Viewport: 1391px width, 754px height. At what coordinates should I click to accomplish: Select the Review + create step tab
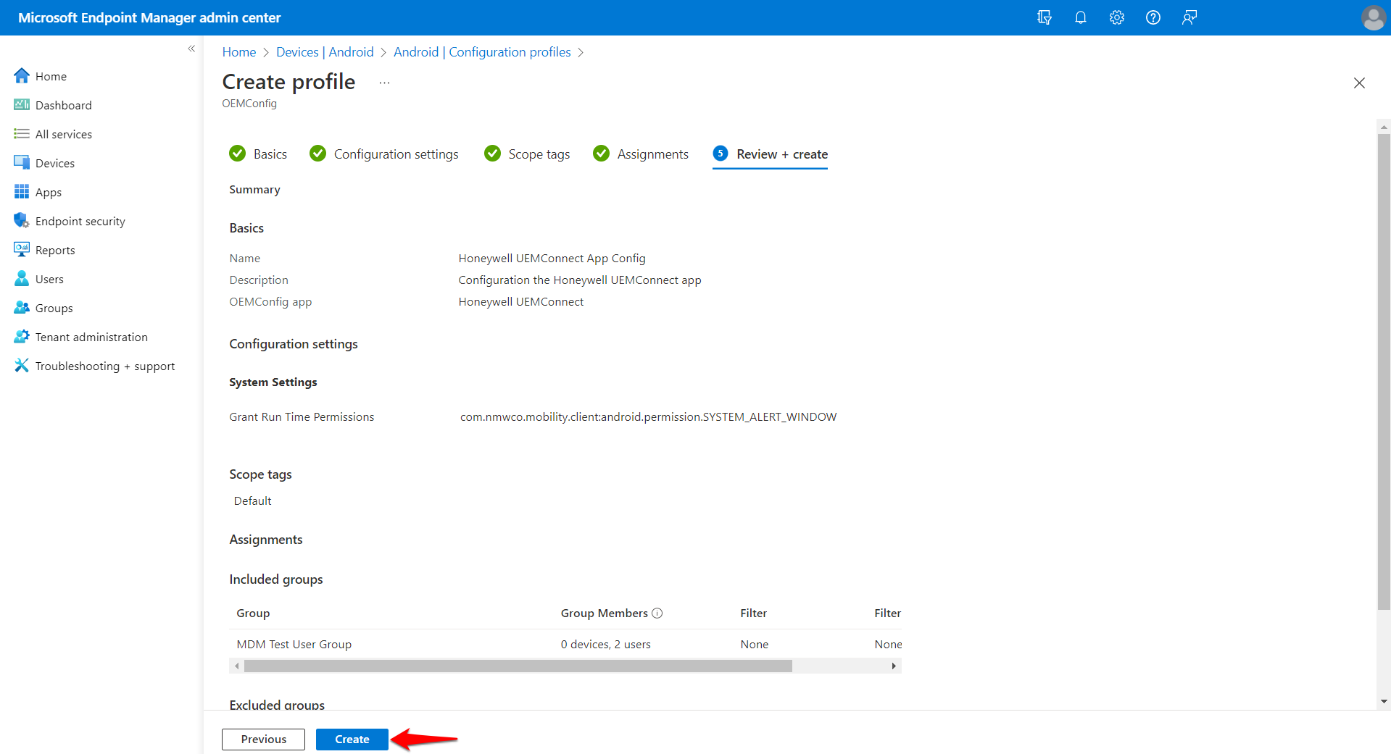pyautogui.click(x=770, y=154)
